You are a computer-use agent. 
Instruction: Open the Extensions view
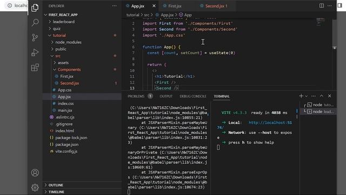point(35,67)
